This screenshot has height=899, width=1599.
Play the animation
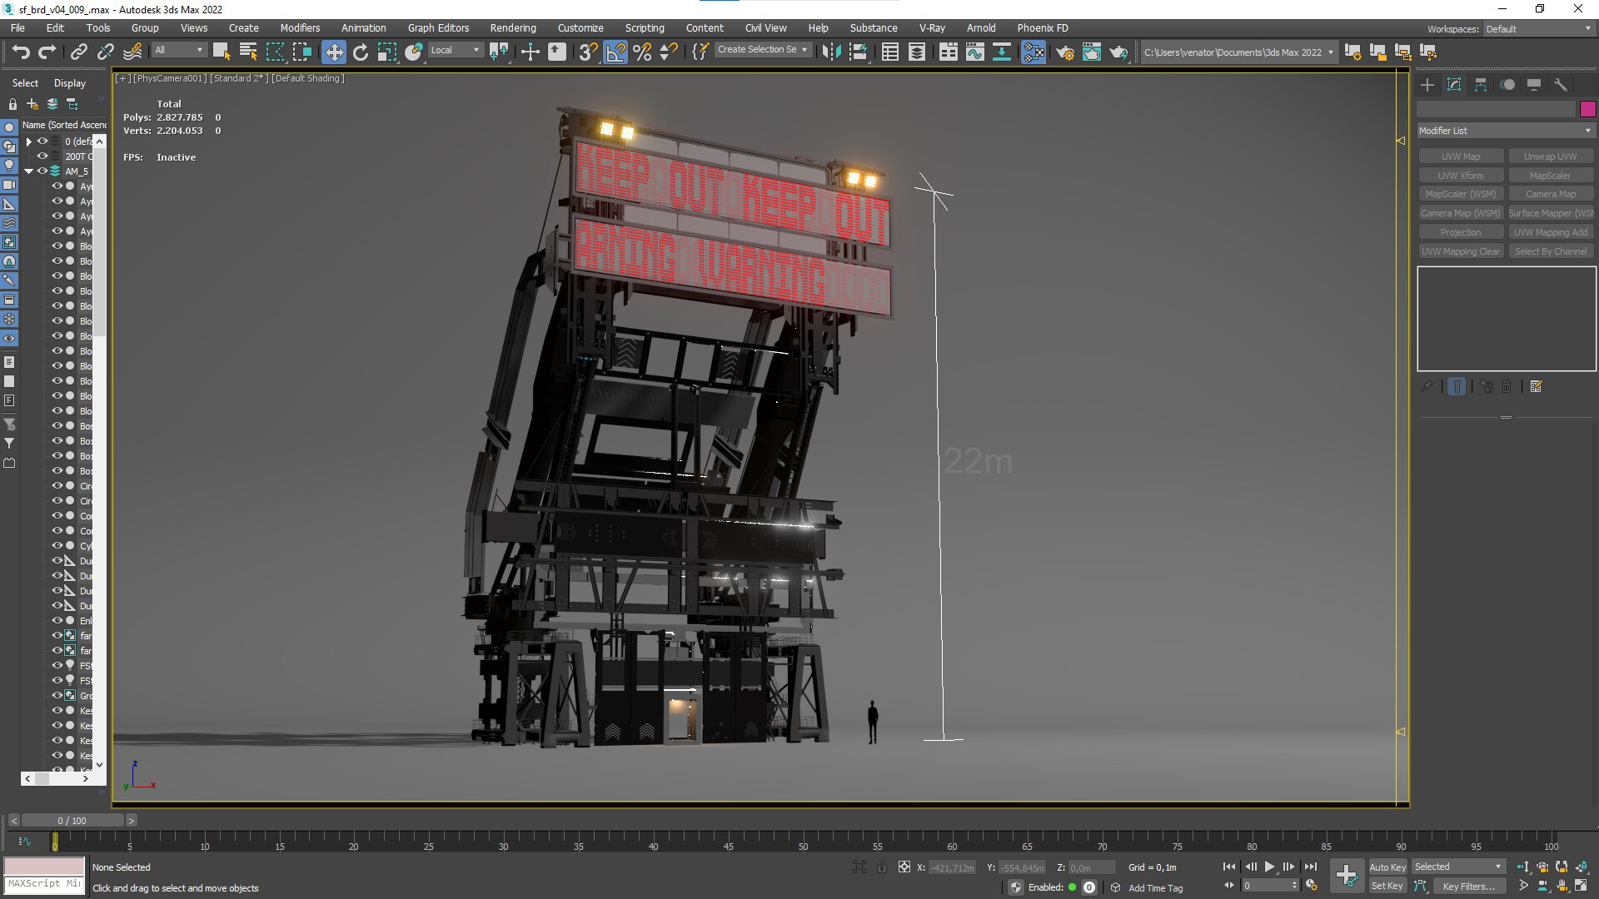pyautogui.click(x=1269, y=867)
